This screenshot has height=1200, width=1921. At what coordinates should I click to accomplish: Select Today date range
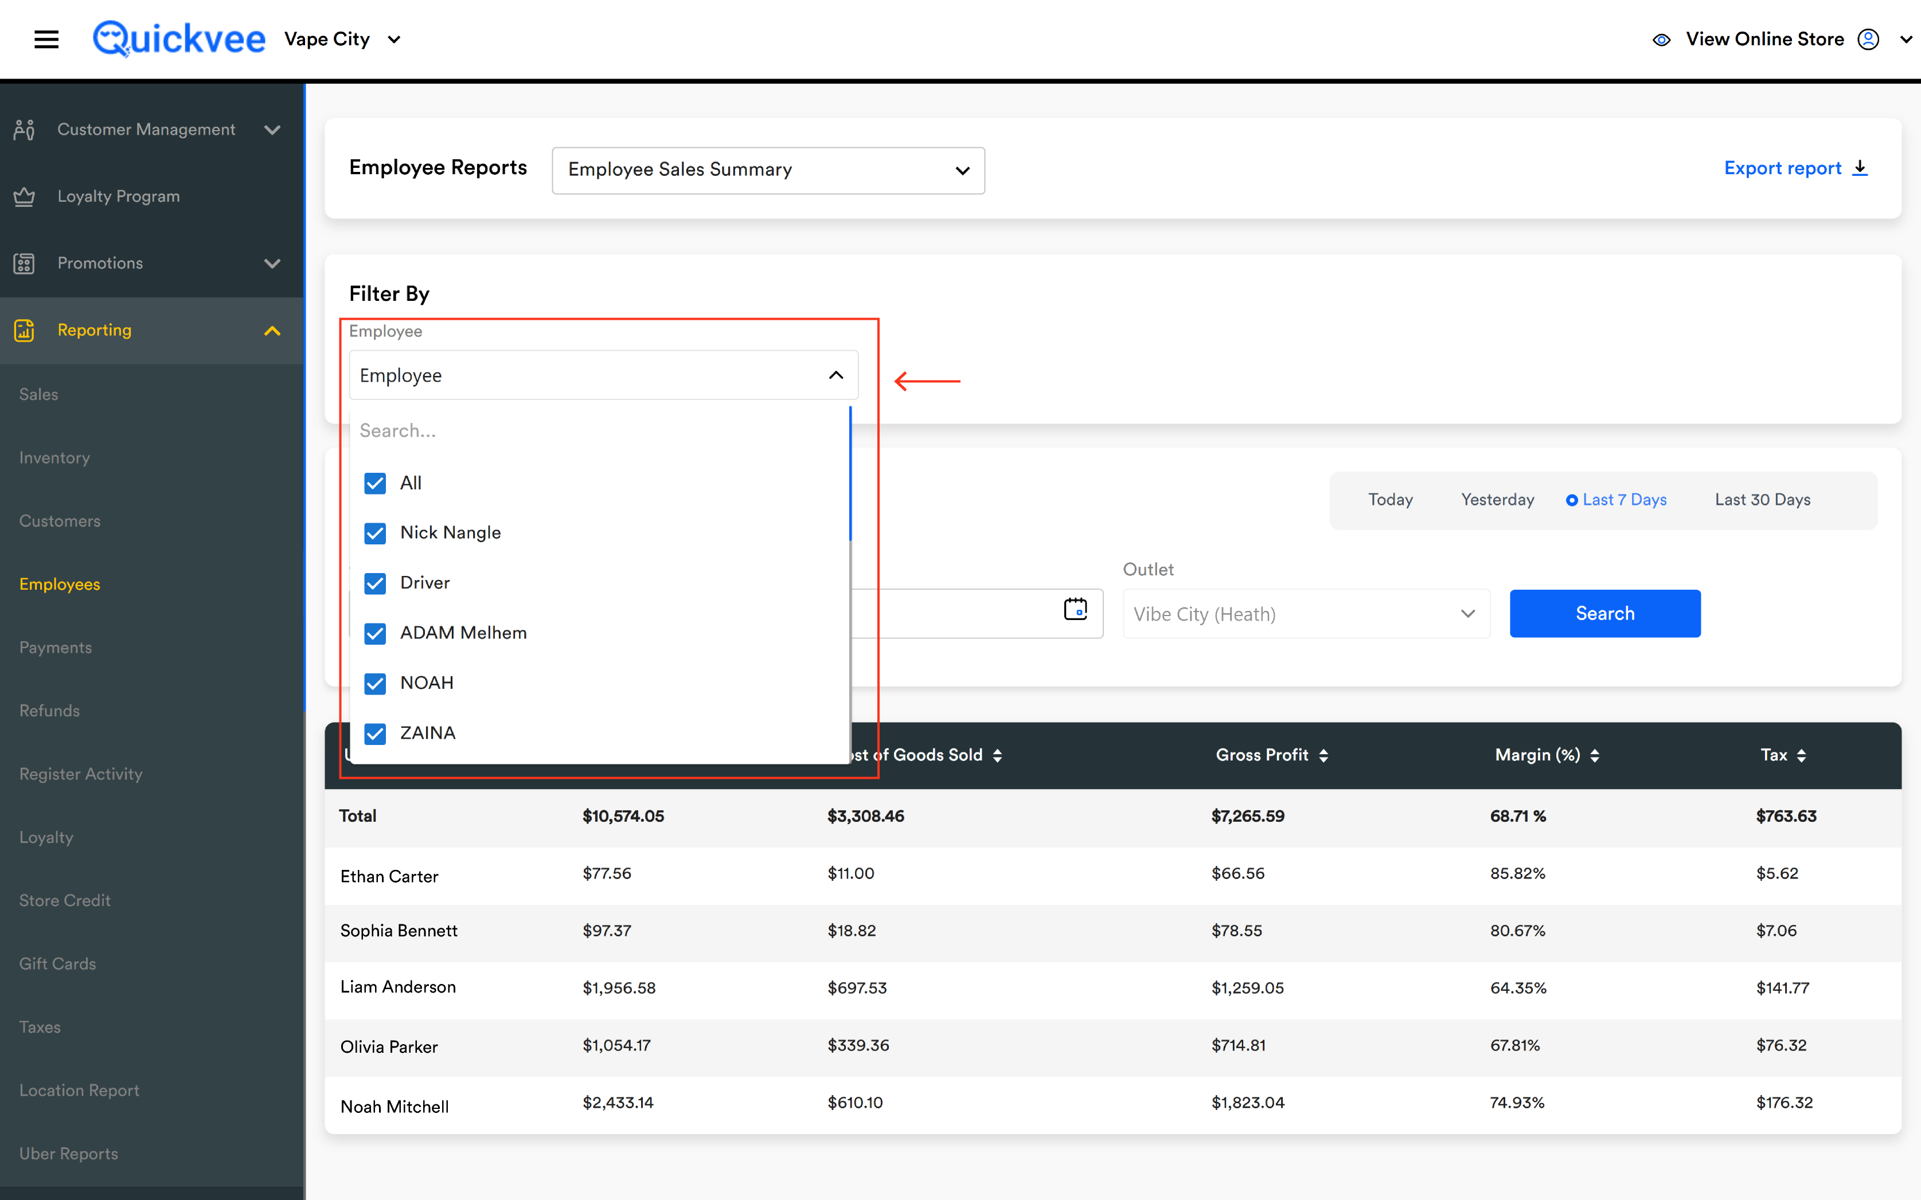pos(1390,500)
